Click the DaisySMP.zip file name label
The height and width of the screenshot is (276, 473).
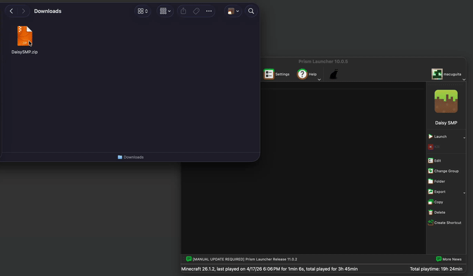[x=25, y=52]
